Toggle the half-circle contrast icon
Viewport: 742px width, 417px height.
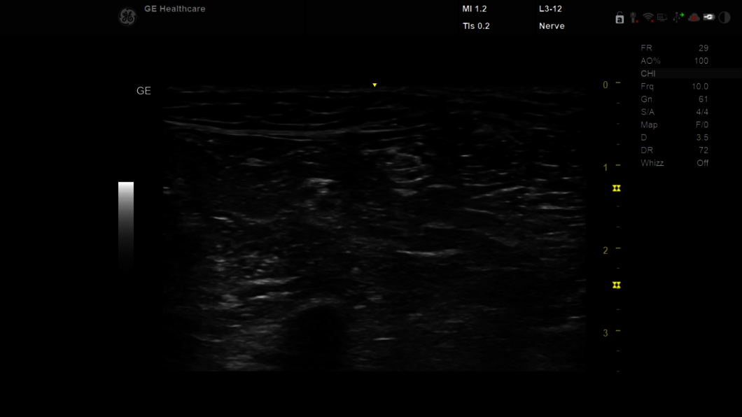point(724,17)
